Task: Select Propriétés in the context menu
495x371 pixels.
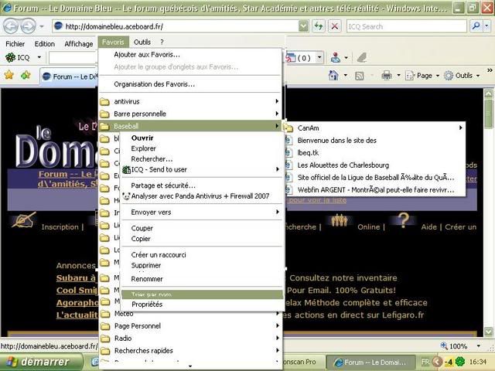Action: (x=202, y=304)
